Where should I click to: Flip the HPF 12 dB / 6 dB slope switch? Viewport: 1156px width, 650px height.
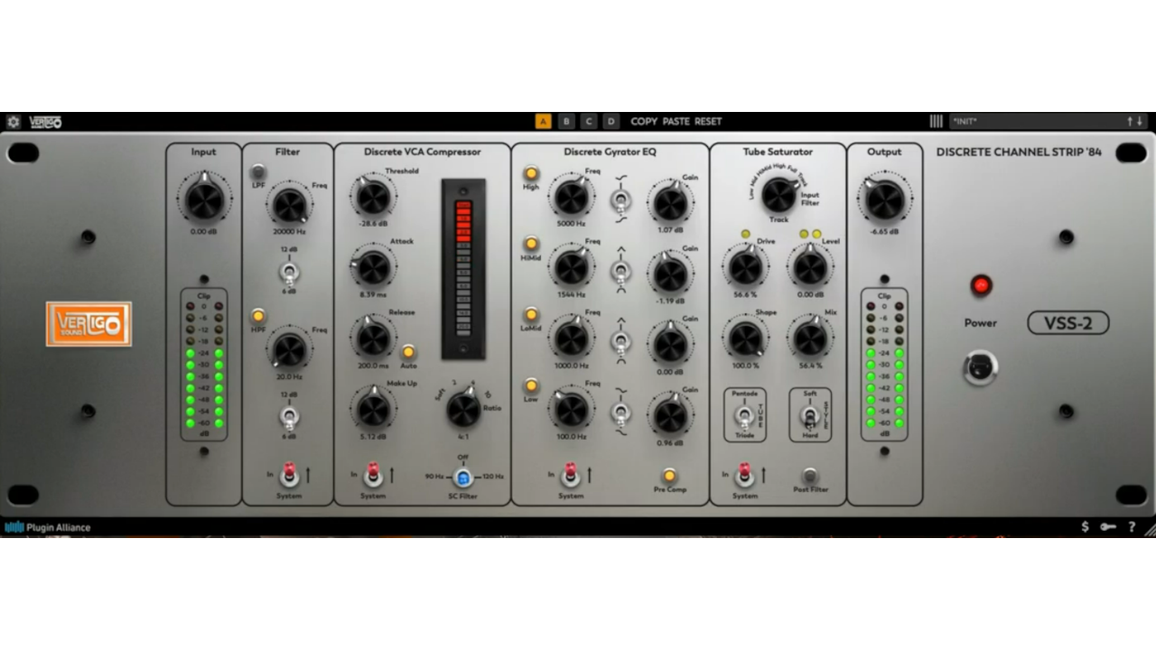(x=289, y=416)
